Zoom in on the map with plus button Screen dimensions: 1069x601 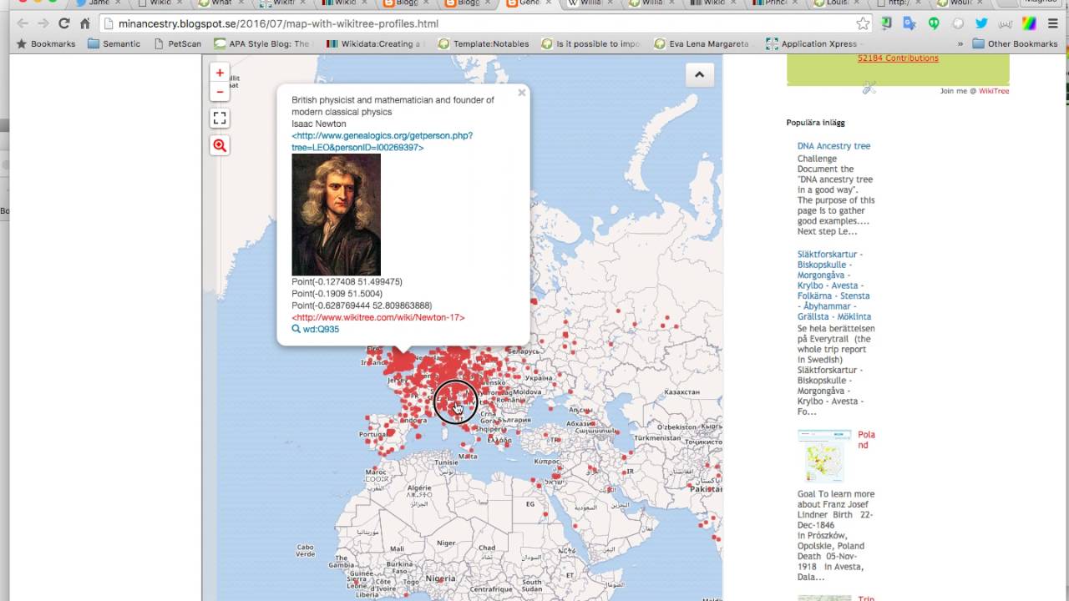pos(220,73)
